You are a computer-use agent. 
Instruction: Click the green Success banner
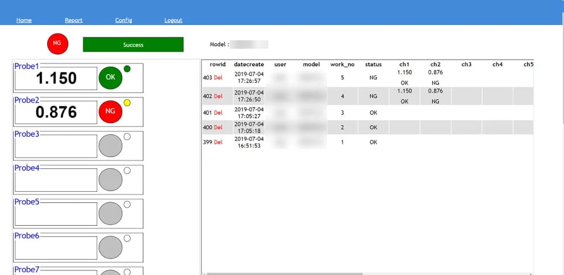133,44
